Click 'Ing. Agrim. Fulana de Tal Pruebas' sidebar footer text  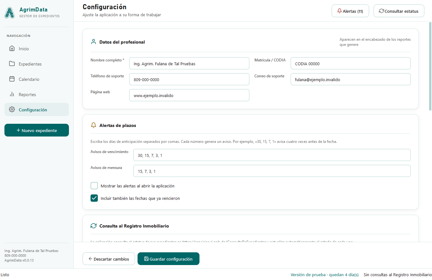tap(31, 251)
